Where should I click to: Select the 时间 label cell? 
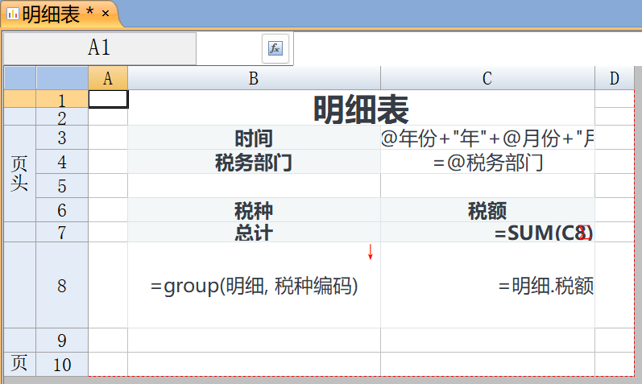coord(254,138)
